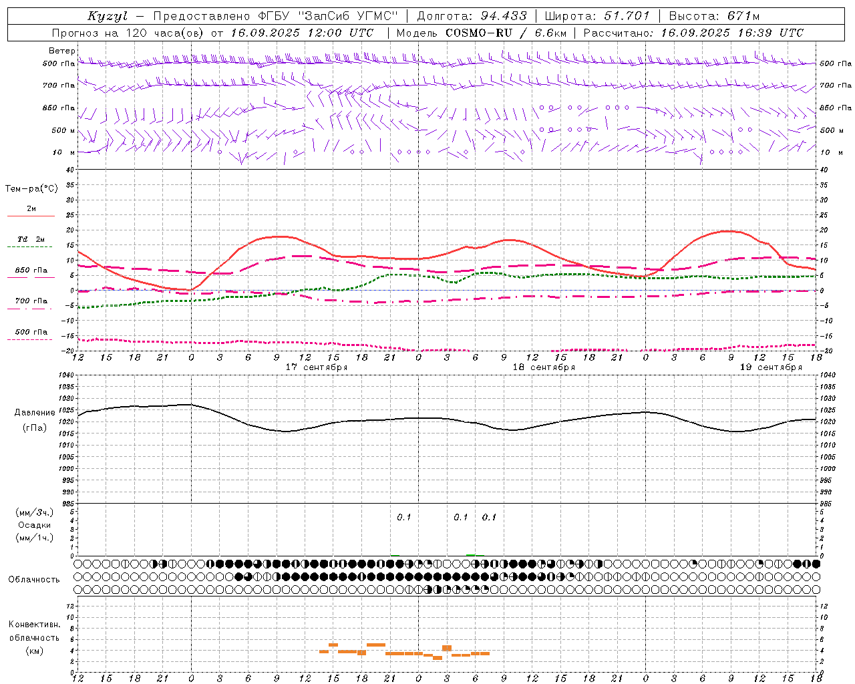Click the "Конвективн." convective cloud label
Screen dimensions: 855x684
coord(34,625)
